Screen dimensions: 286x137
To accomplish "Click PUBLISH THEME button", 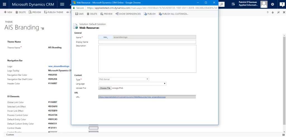I will pos(54,12).
